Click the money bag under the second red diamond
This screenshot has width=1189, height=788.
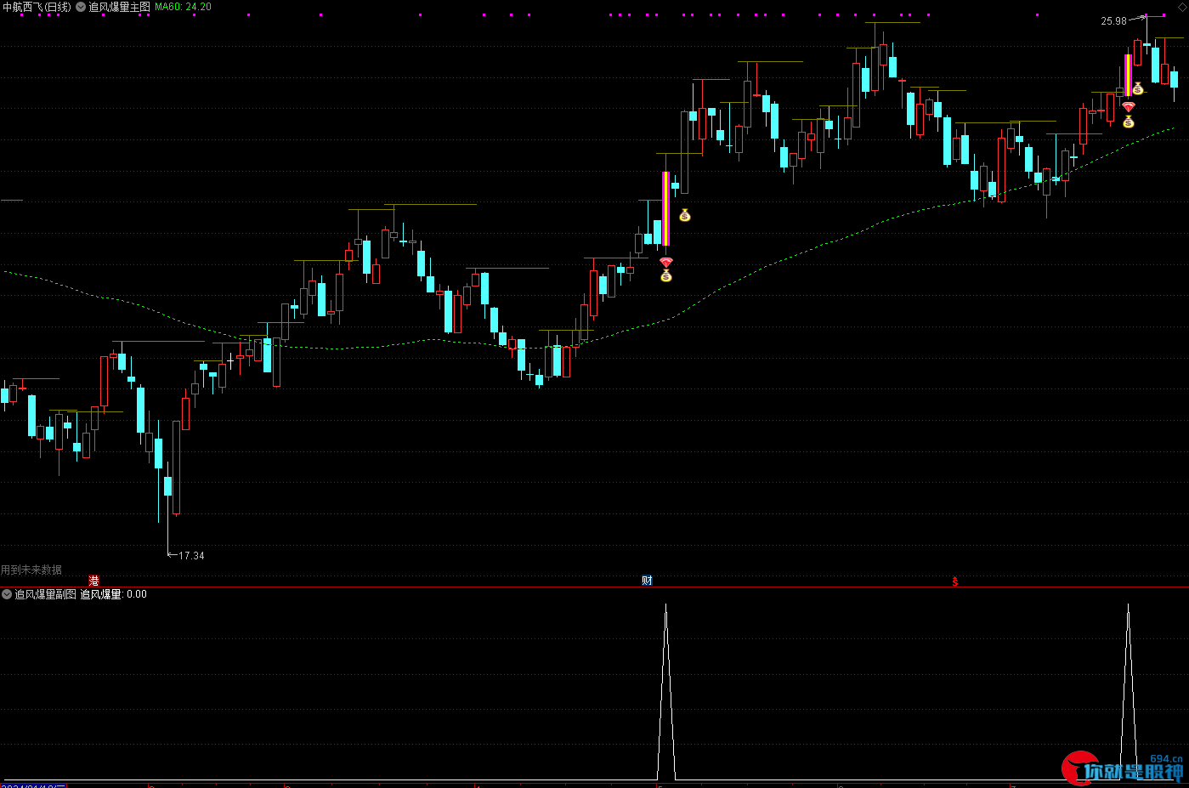pos(1129,122)
